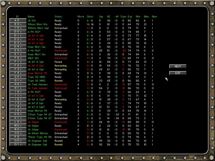Screen dimensions: 215x161
Task: Select unit ID button G 1 s
Action: click(18, 80)
